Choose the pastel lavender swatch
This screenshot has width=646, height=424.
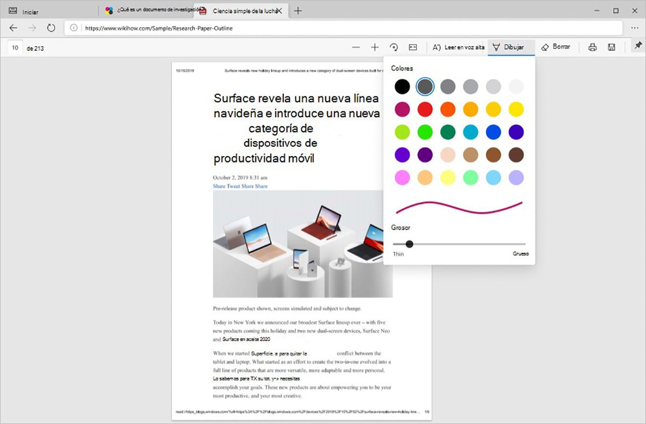click(x=516, y=178)
